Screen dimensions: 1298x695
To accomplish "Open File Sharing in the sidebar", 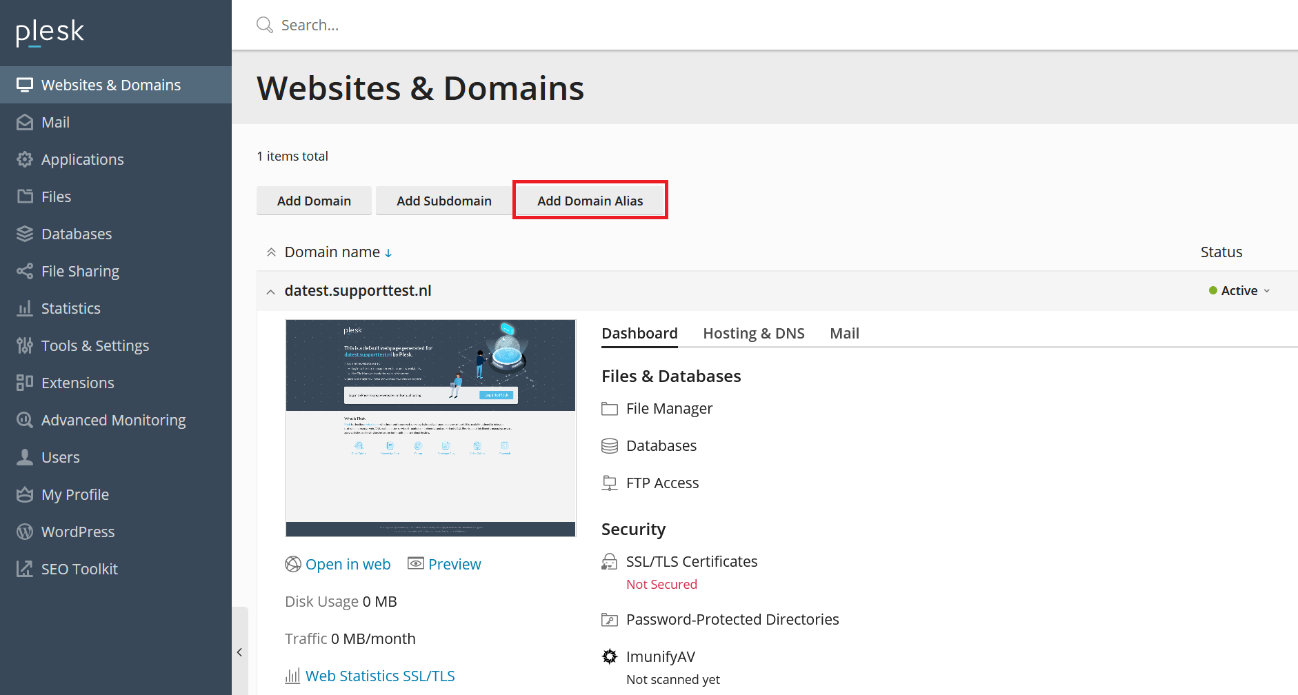I will click(116, 271).
